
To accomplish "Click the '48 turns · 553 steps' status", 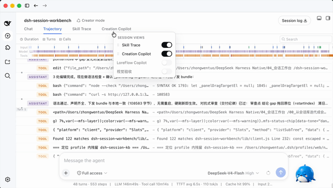I will coord(90,184).
